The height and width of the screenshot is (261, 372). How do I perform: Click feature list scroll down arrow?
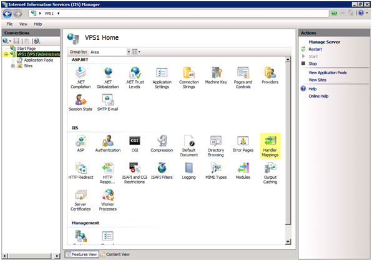[x=288, y=242]
